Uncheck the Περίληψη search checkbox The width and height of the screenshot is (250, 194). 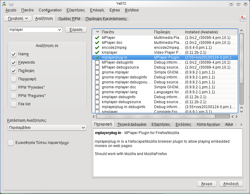point(14,71)
